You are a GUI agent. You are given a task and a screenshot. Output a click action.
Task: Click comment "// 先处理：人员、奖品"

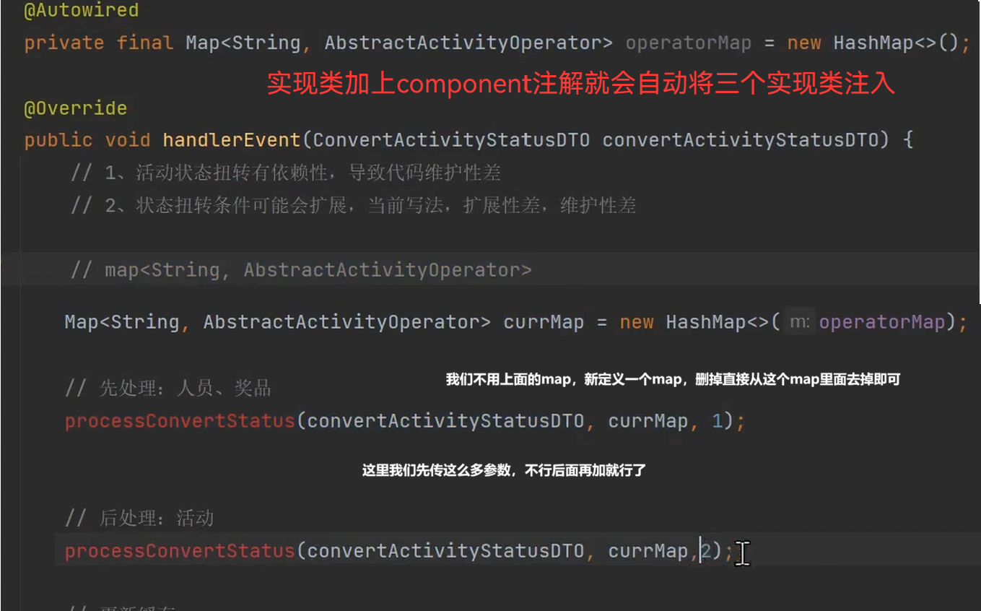click(x=168, y=389)
